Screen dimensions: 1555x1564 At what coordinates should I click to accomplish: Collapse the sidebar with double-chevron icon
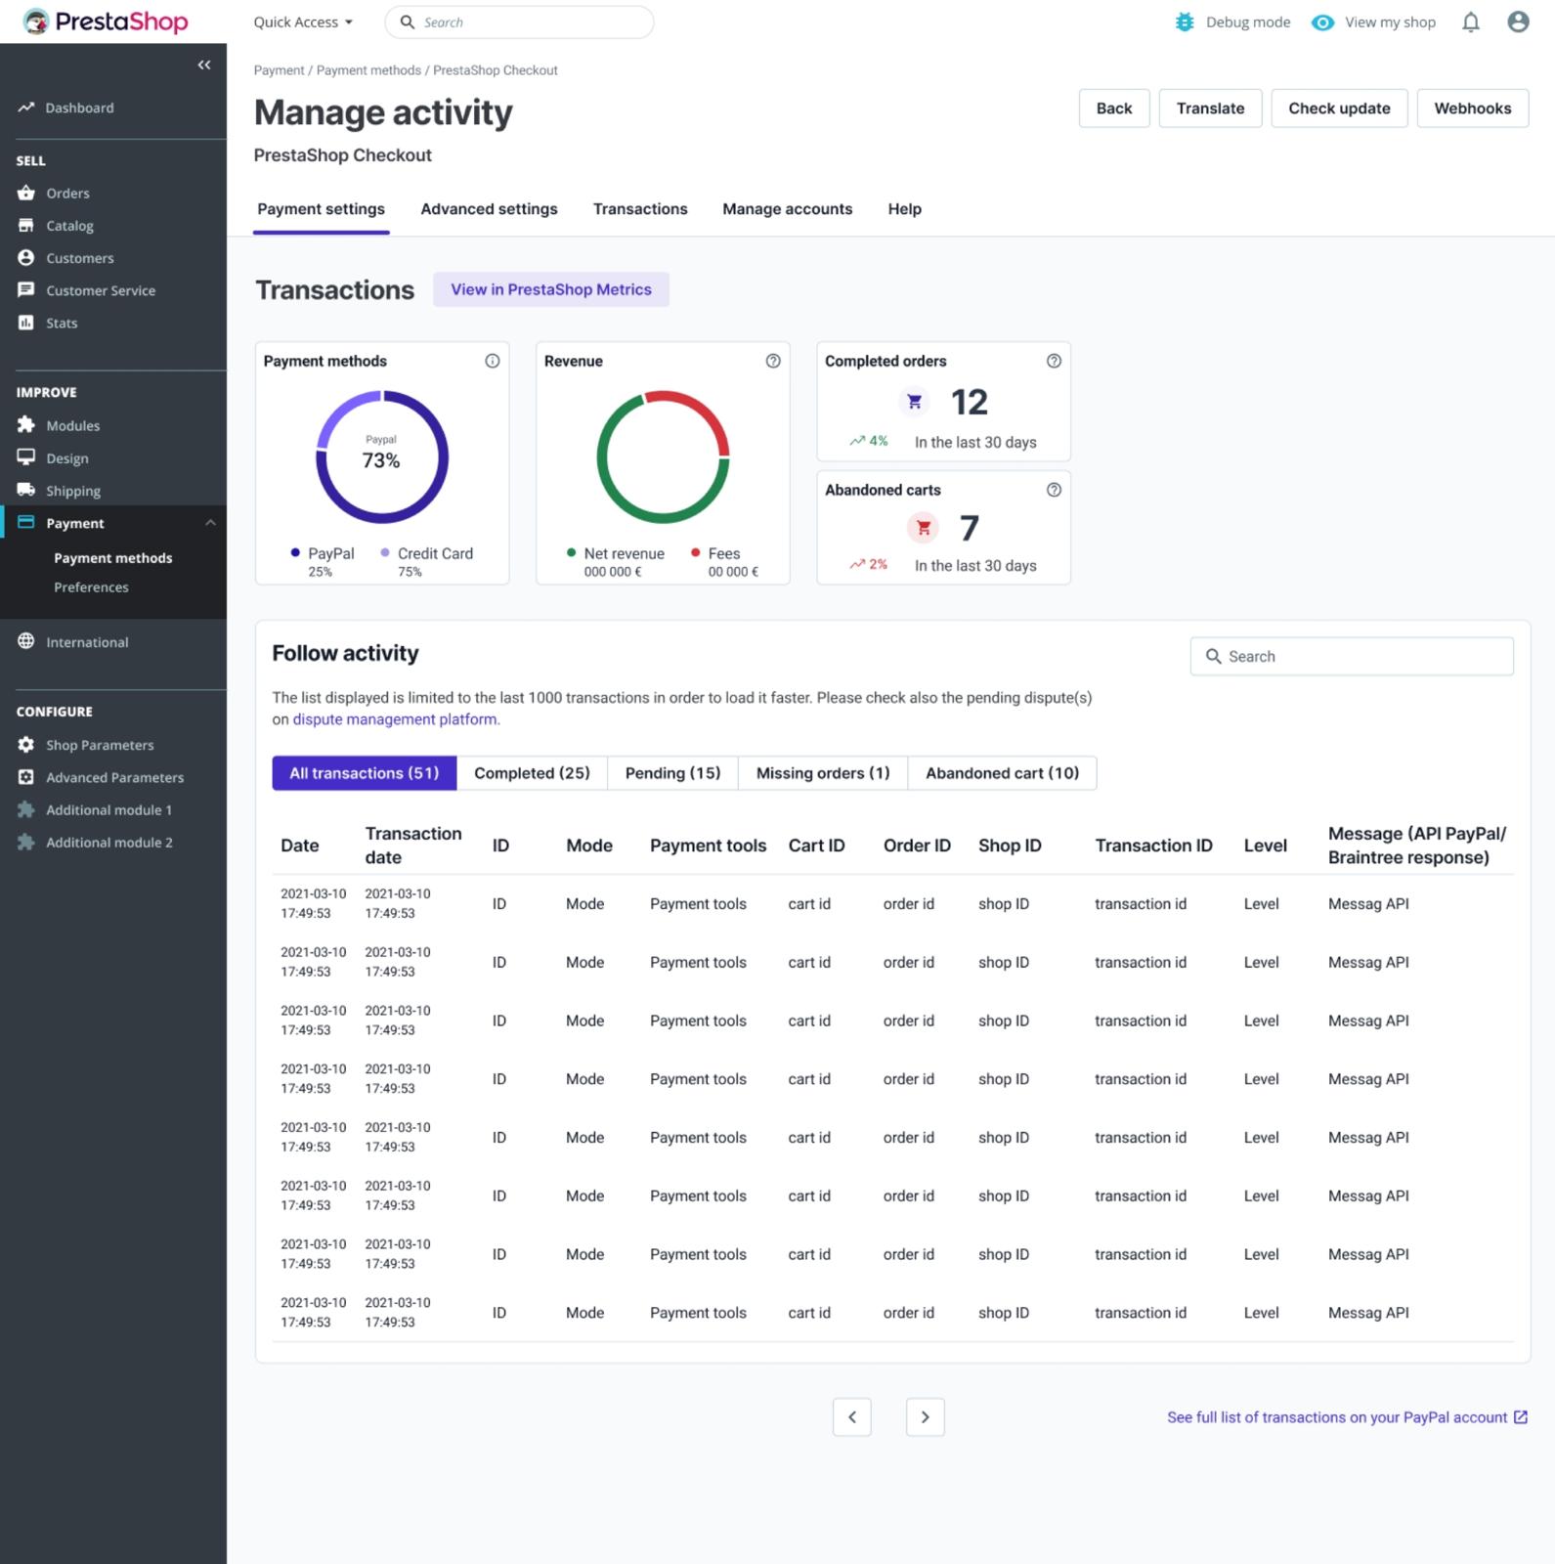[x=204, y=65]
